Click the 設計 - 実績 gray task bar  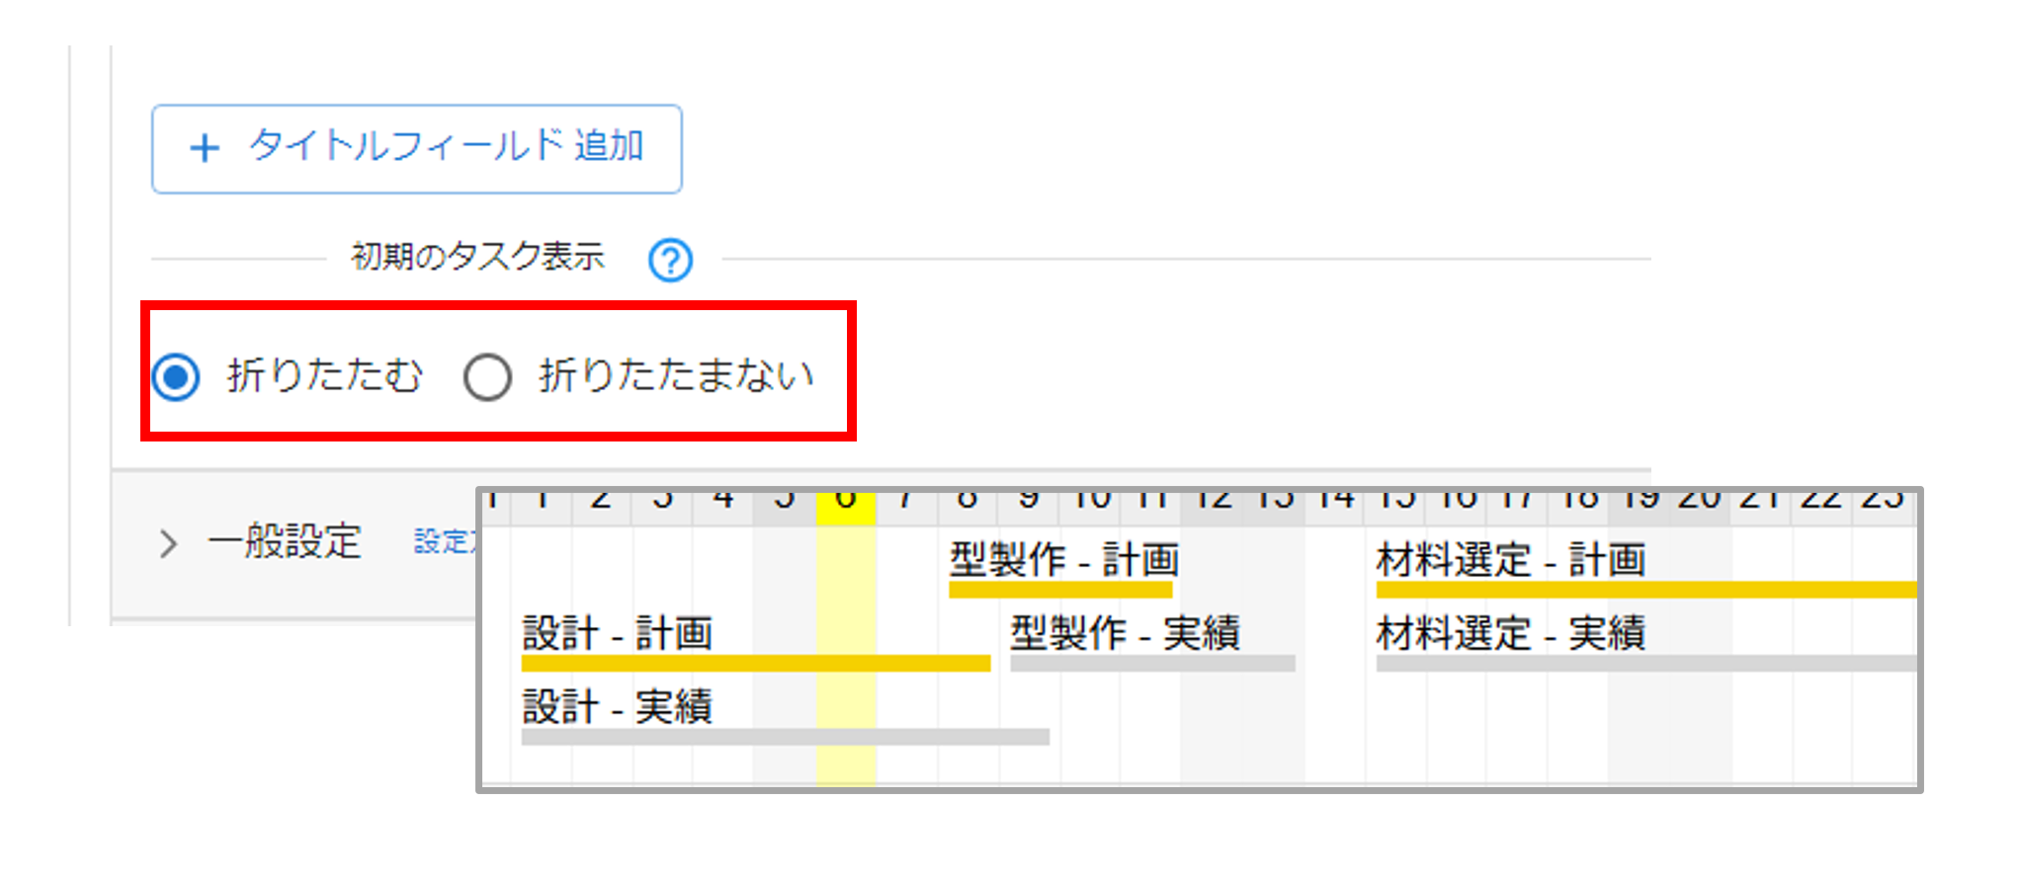tap(786, 737)
